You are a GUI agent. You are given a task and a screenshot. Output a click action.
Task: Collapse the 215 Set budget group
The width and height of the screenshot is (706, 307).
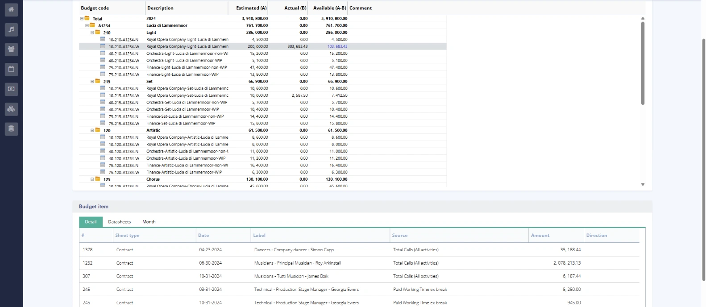coord(92,82)
